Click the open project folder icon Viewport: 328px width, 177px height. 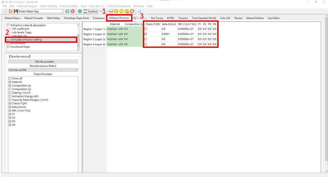coord(11,11)
